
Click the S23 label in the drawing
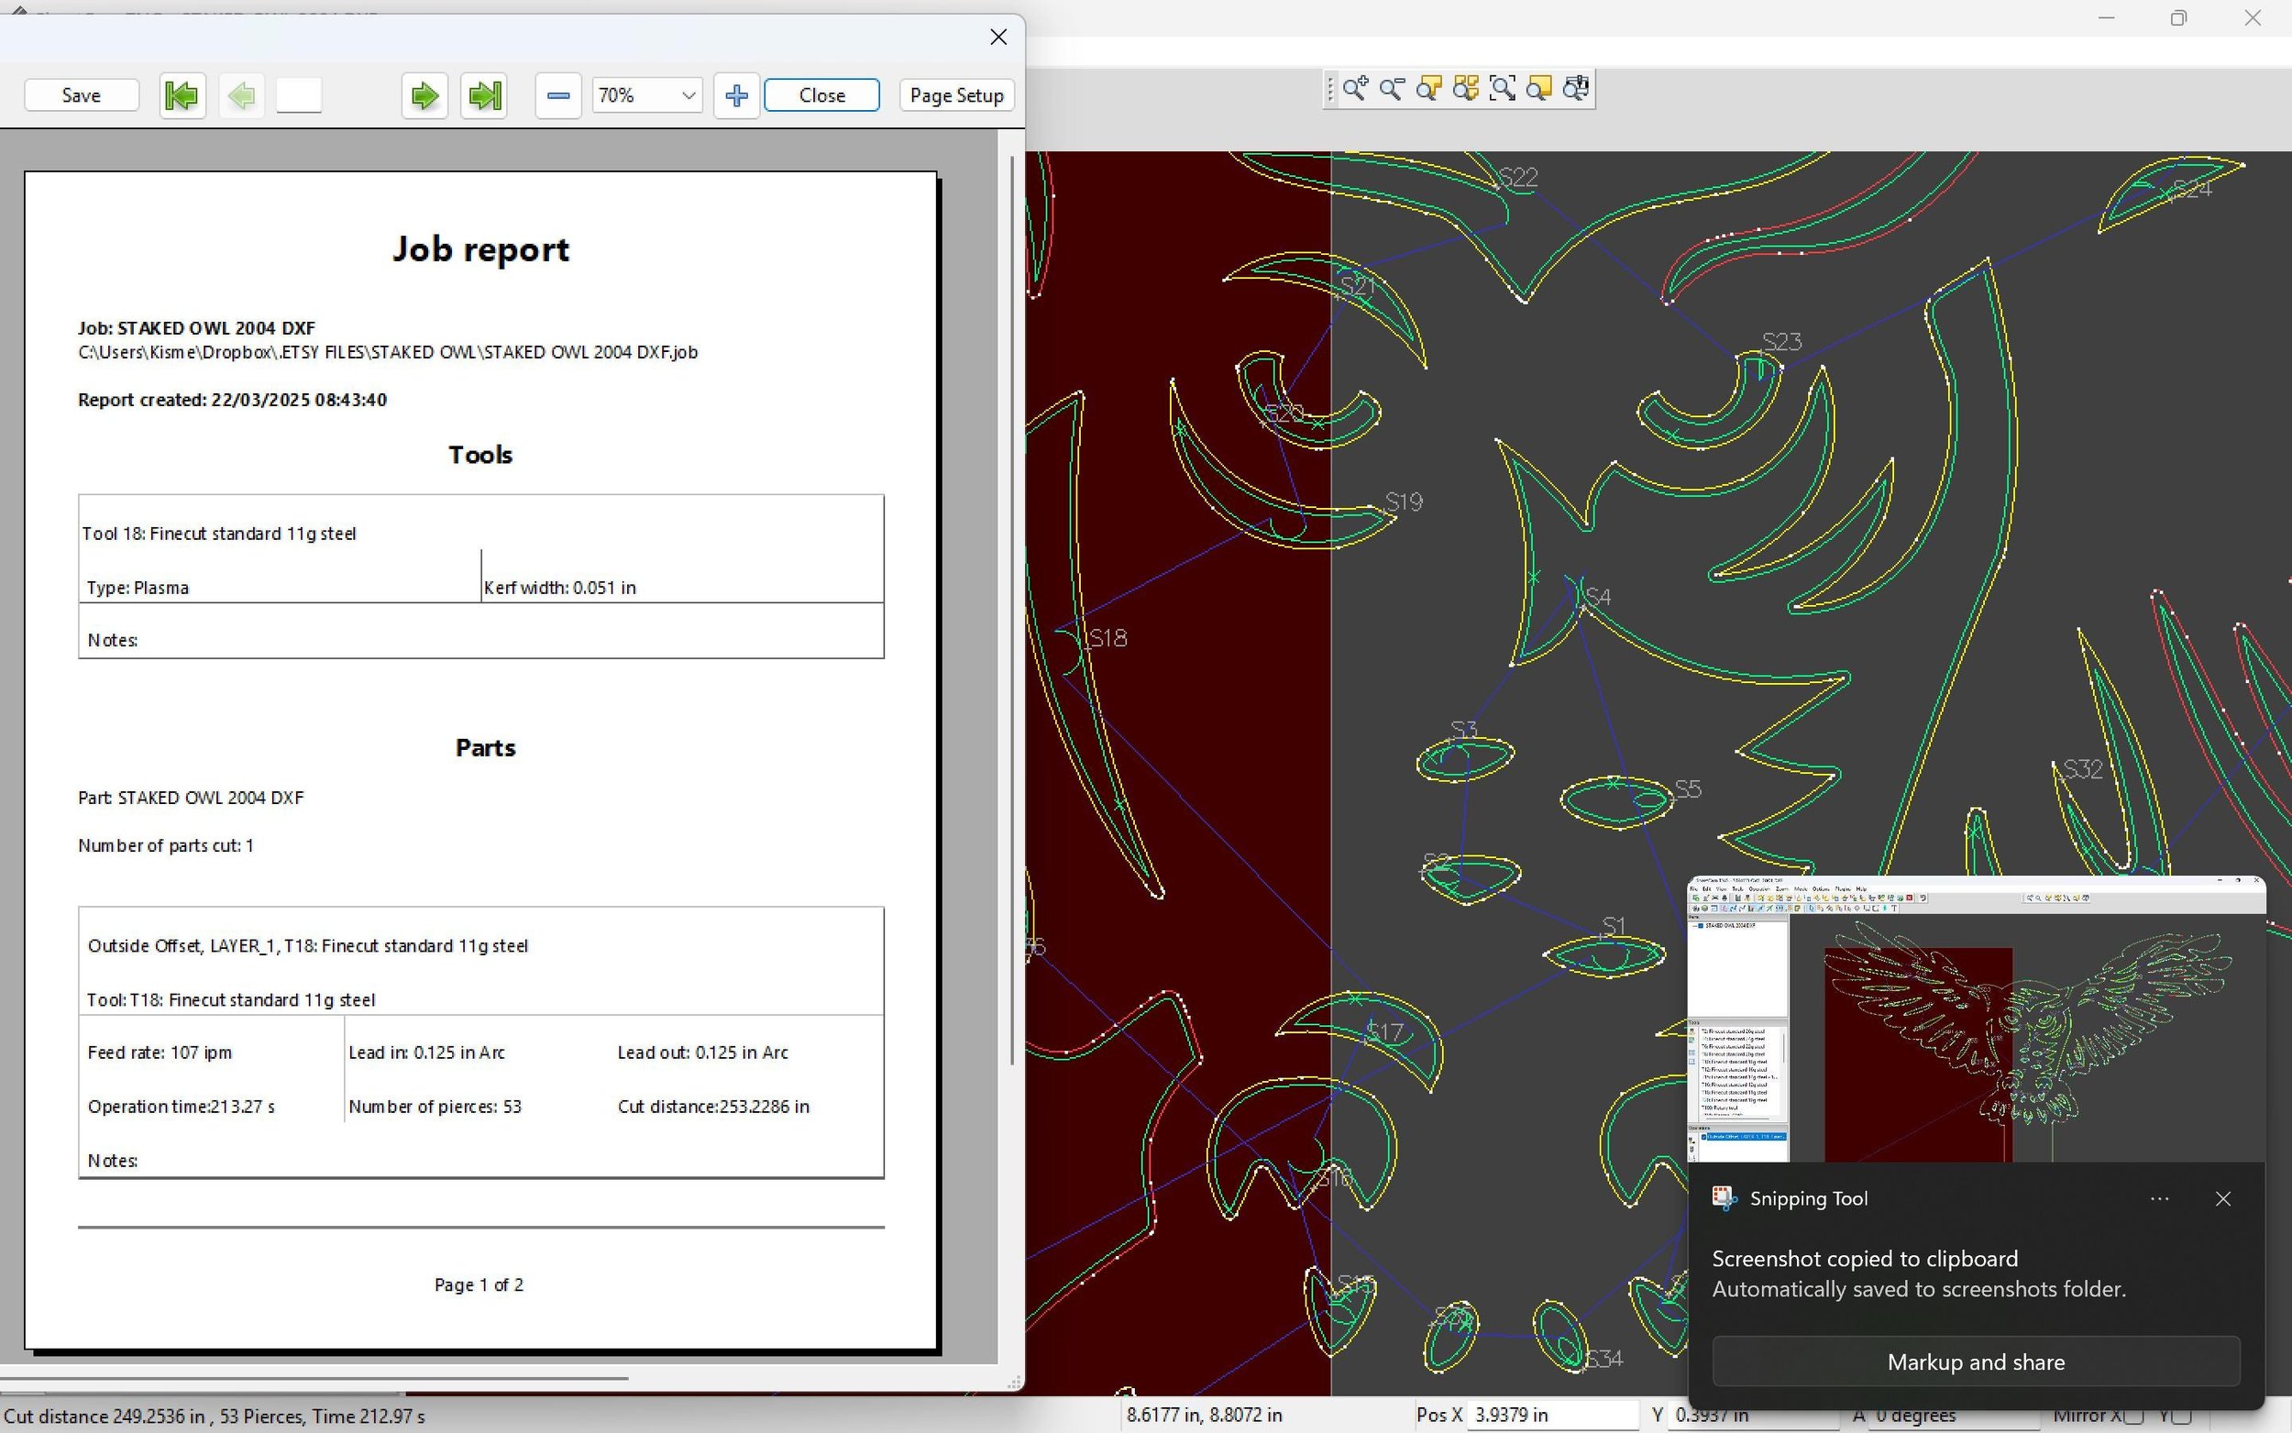1781,341
